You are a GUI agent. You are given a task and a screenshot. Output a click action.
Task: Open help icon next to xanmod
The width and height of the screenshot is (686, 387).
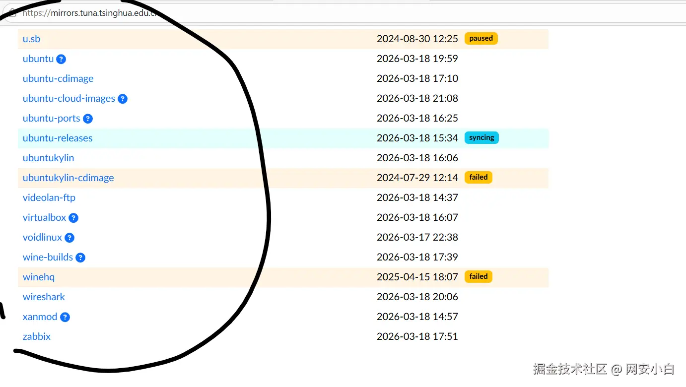(x=65, y=317)
